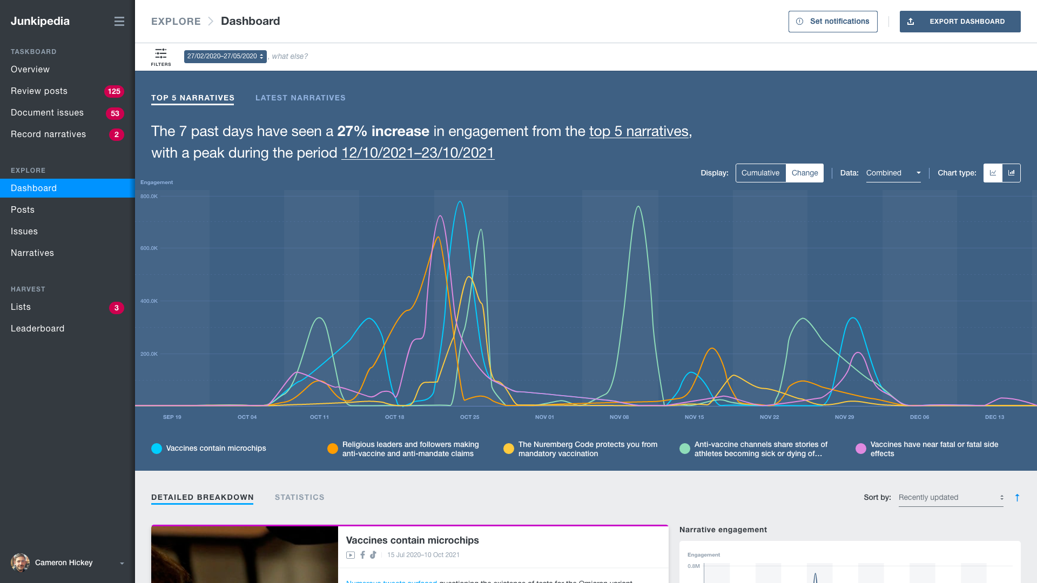Viewport: 1037px width, 583px height.
Task: Select the Change display option
Action: tap(805, 173)
